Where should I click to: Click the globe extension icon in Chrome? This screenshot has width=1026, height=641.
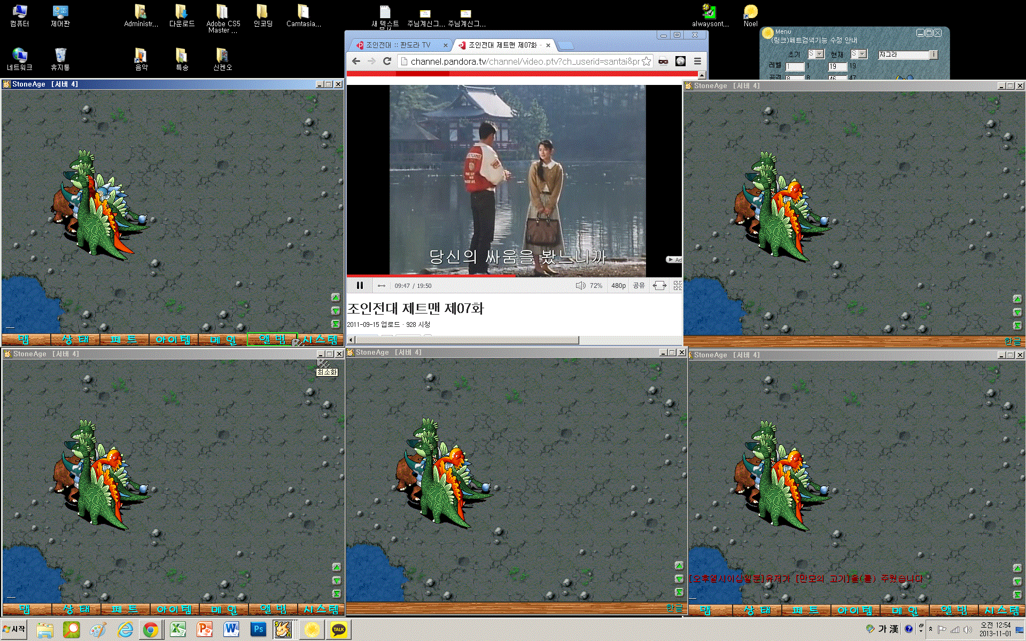tap(680, 61)
